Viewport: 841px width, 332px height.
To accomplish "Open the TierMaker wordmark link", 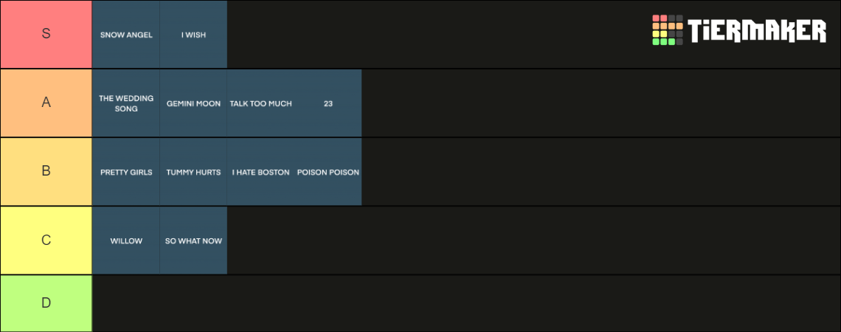I will click(x=758, y=30).
